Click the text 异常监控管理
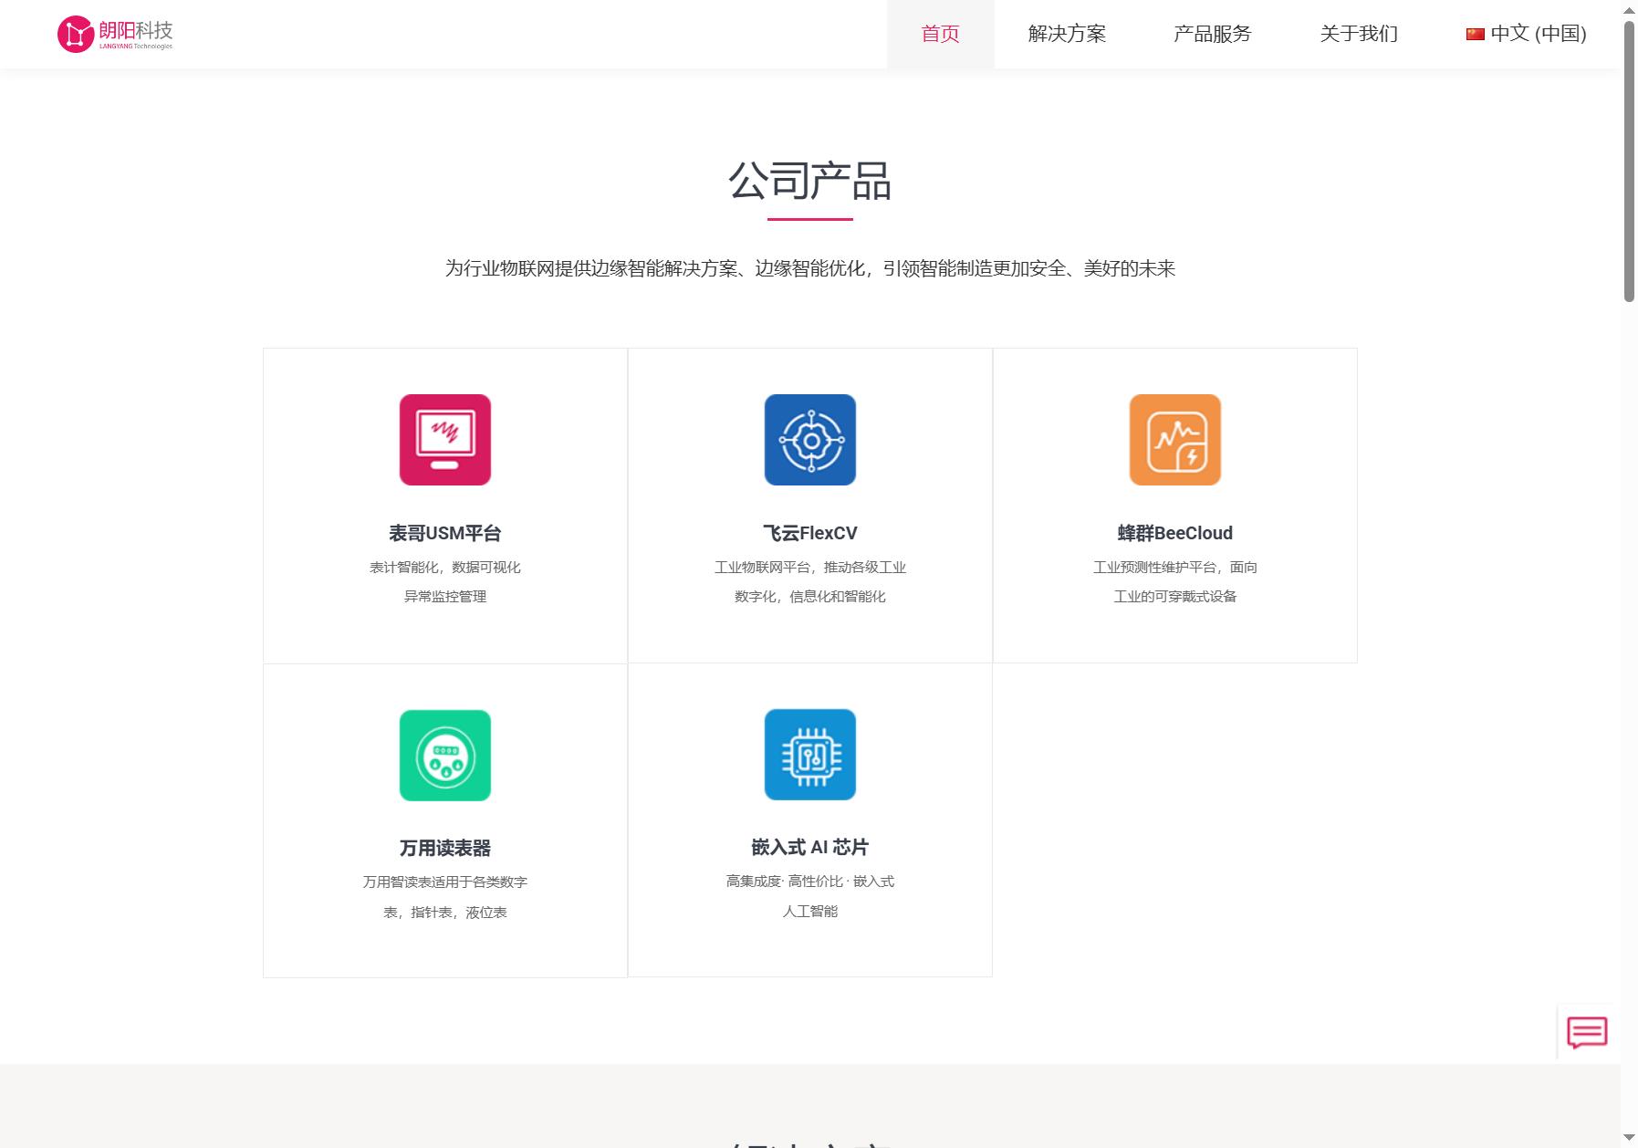This screenshot has height=1148, width=1638. point(445,596)
